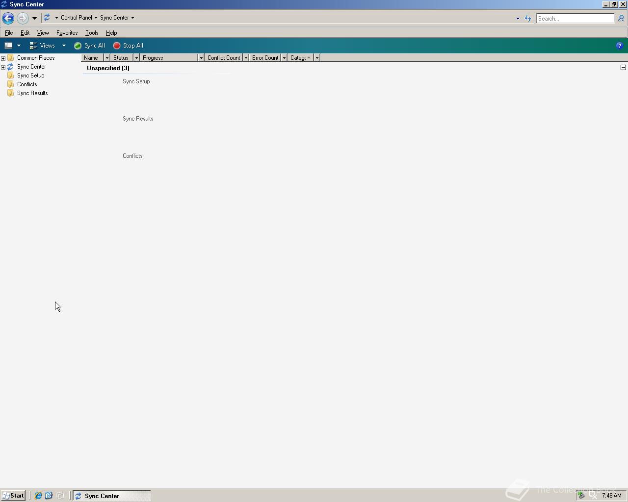Go back with the blue Back arrow
628x502 pixels.
point(8,18)
